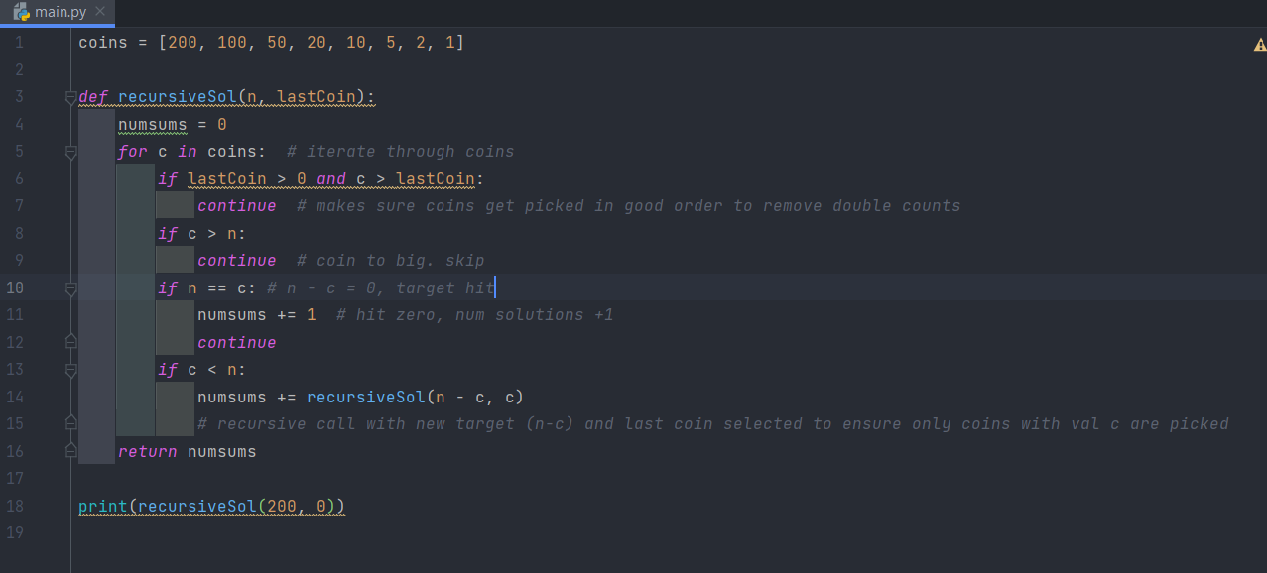Fold the 'if c < n' block at line 13
1267x573 pixels.
pyautogui.click(x=70, y=370)
